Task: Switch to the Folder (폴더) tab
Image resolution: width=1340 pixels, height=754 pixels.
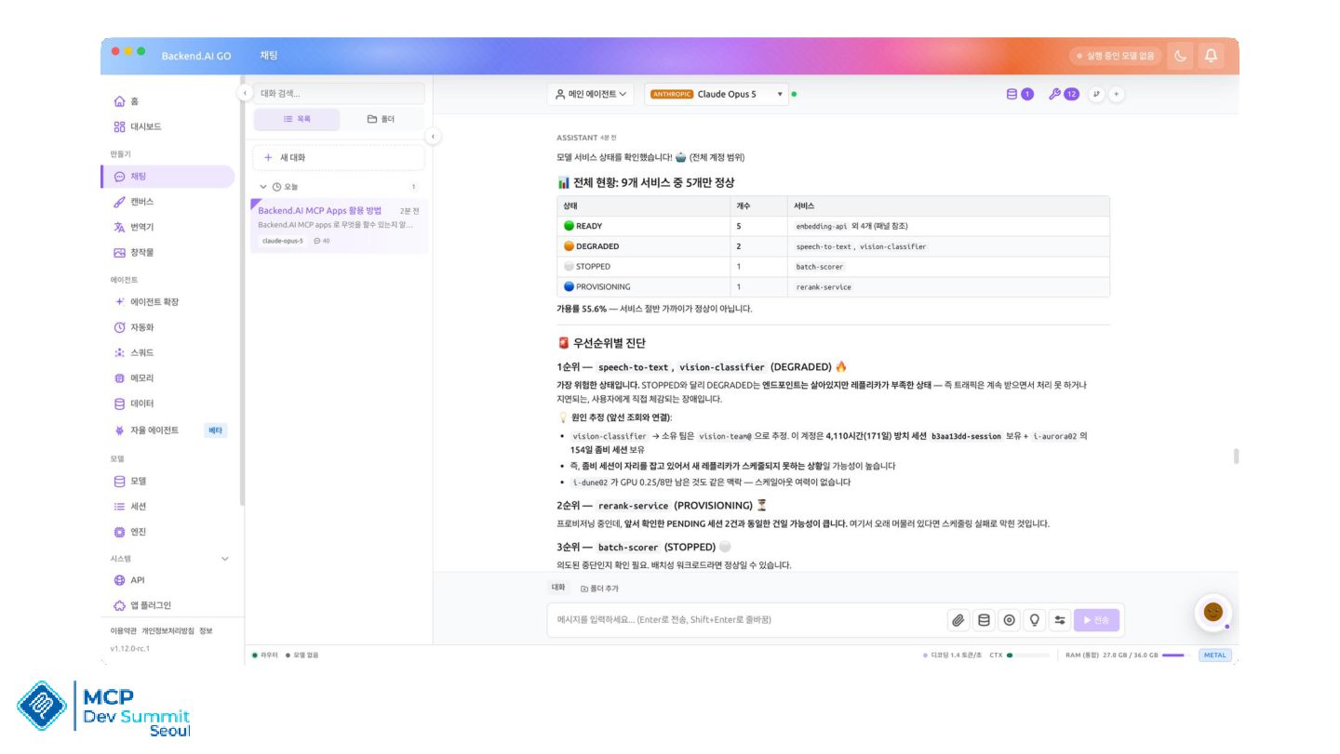Action: (x=381, y=119)
